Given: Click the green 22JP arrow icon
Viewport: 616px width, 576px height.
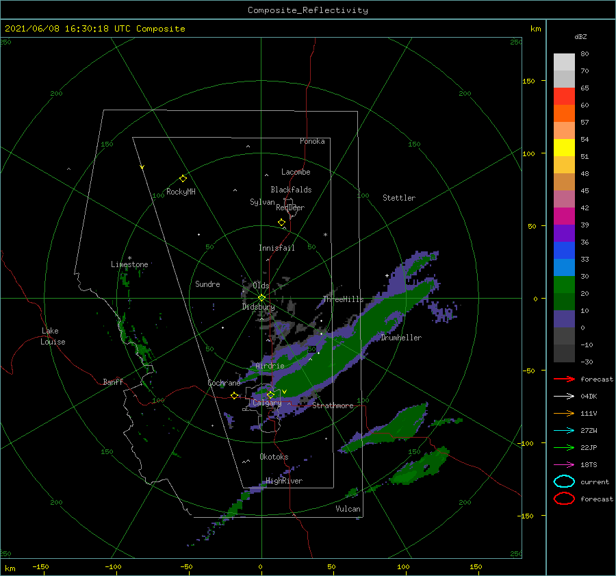Looking at the screenshot, I should 564,447.
